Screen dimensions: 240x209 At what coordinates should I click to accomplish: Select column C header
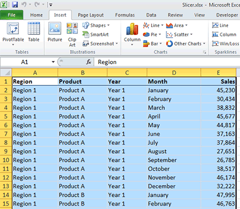click(127, 73)
